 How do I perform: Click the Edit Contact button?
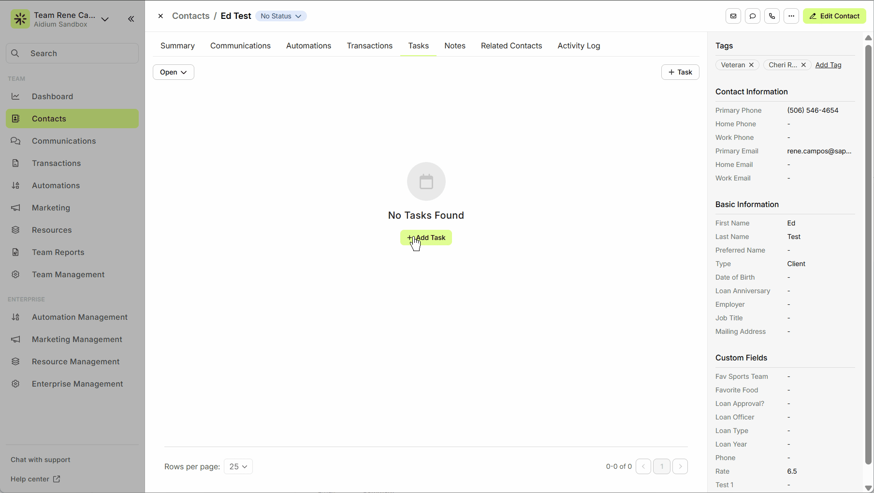coord(834,16)
